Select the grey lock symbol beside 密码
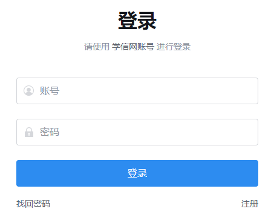274x223 pixels. (x=29, y=132)
